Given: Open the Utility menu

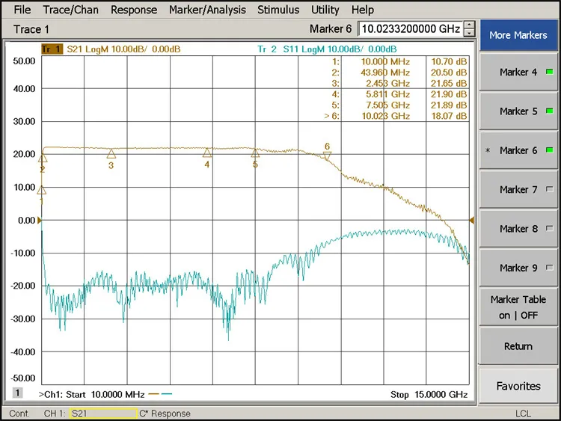Looking at the screenshot, I should (x=325, y=10).
